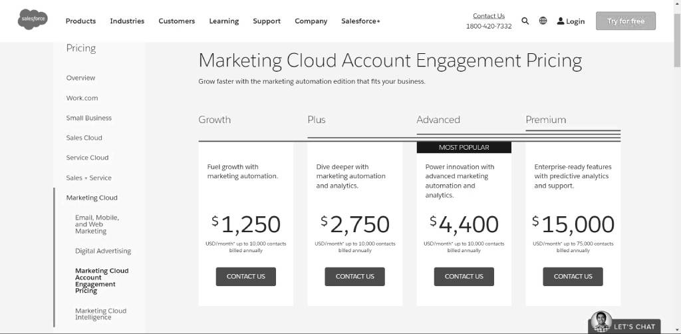Open Service Cloud pricing

point(87,158)
